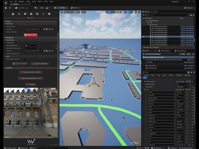Click the Outliner filter funnel icon
This screenshot has height=149, width=199.
144,15
